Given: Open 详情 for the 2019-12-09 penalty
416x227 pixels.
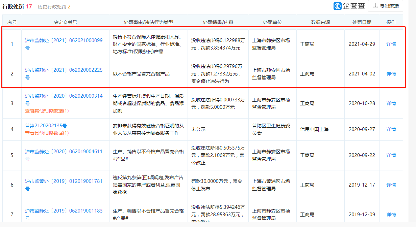Looking at the screenshot, I should pyautogui.click(x=391, y=215).
